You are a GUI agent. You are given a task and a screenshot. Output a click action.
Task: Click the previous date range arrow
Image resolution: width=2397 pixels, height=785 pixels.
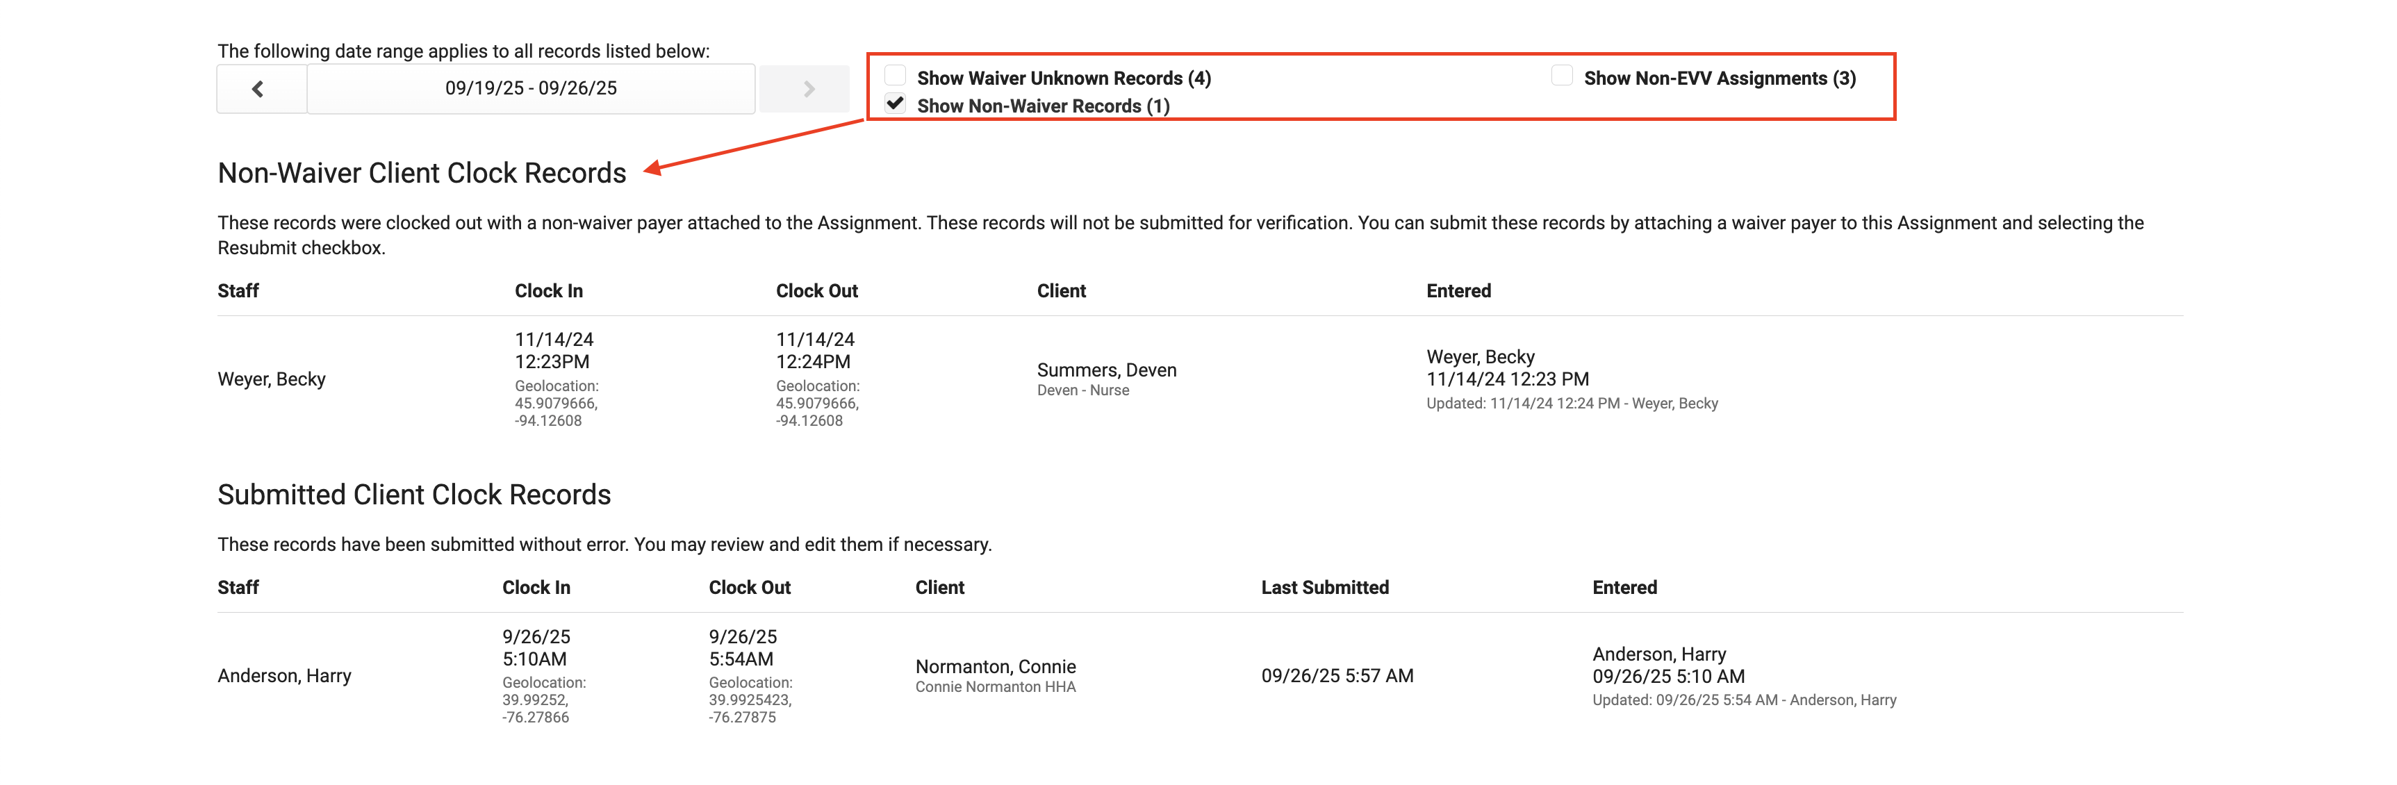[x=258, y=88]
